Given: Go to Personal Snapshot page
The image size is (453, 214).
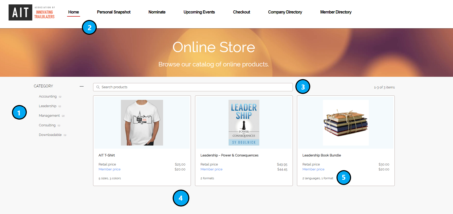Looking at the screenshot, I should pos(114,12).
